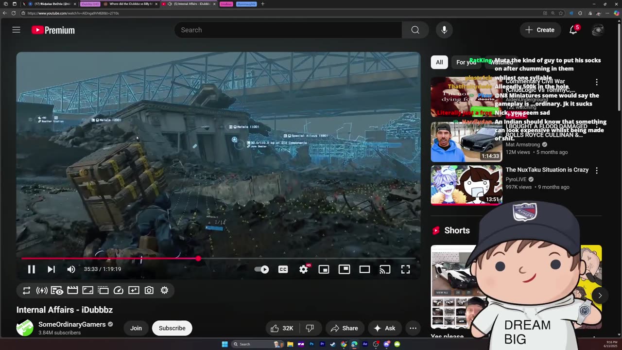622x350 pixels.
Task: Click the Ask button
Action: click(x=384, y=328)
